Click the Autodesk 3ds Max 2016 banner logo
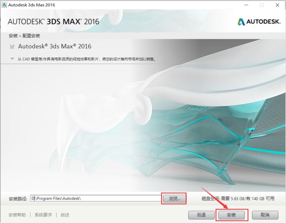 pyautogui.click(x=53, y=22)
